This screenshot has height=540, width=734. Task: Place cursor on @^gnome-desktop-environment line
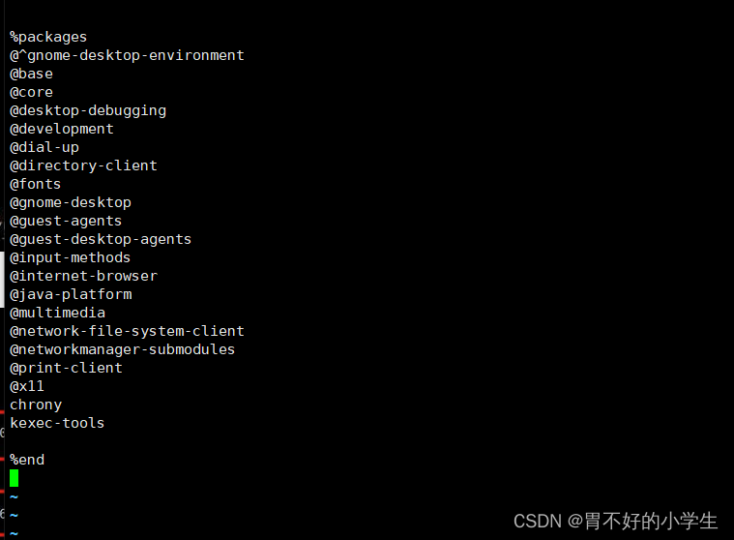pyautogui.click(x=127, y=55)
